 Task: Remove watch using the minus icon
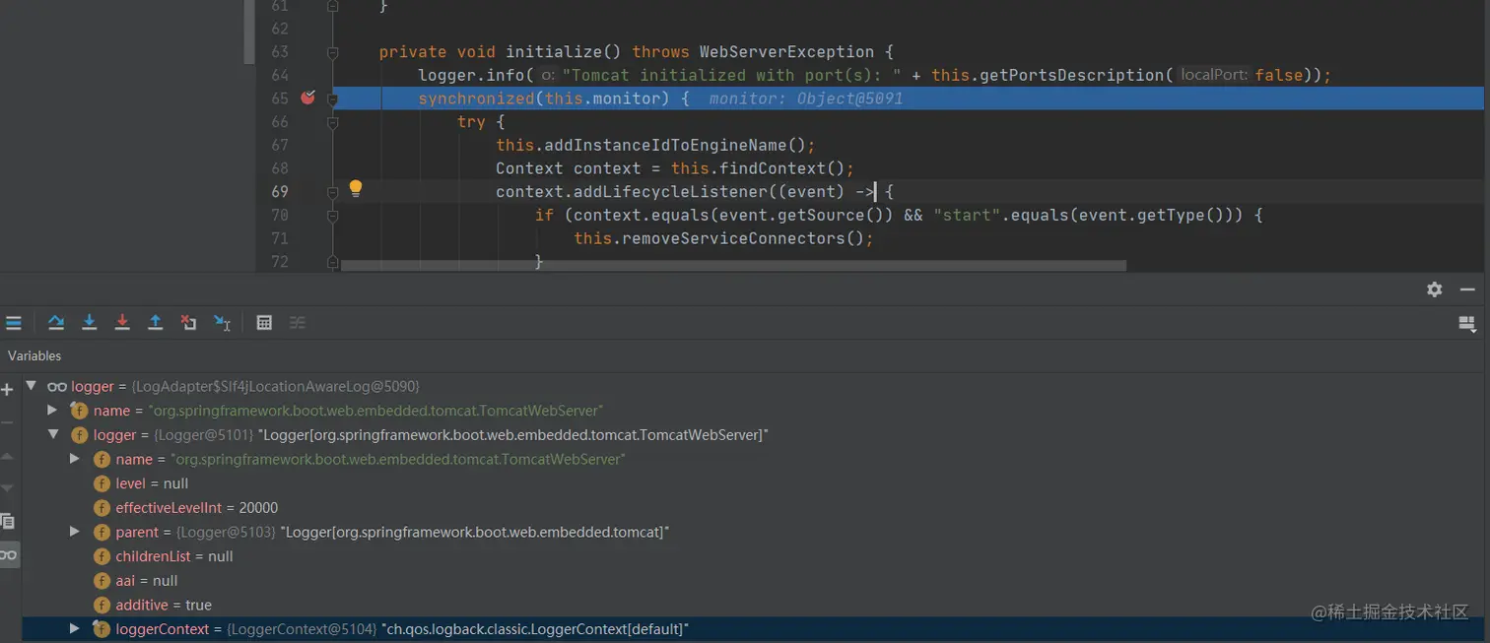tap(8, 422)
